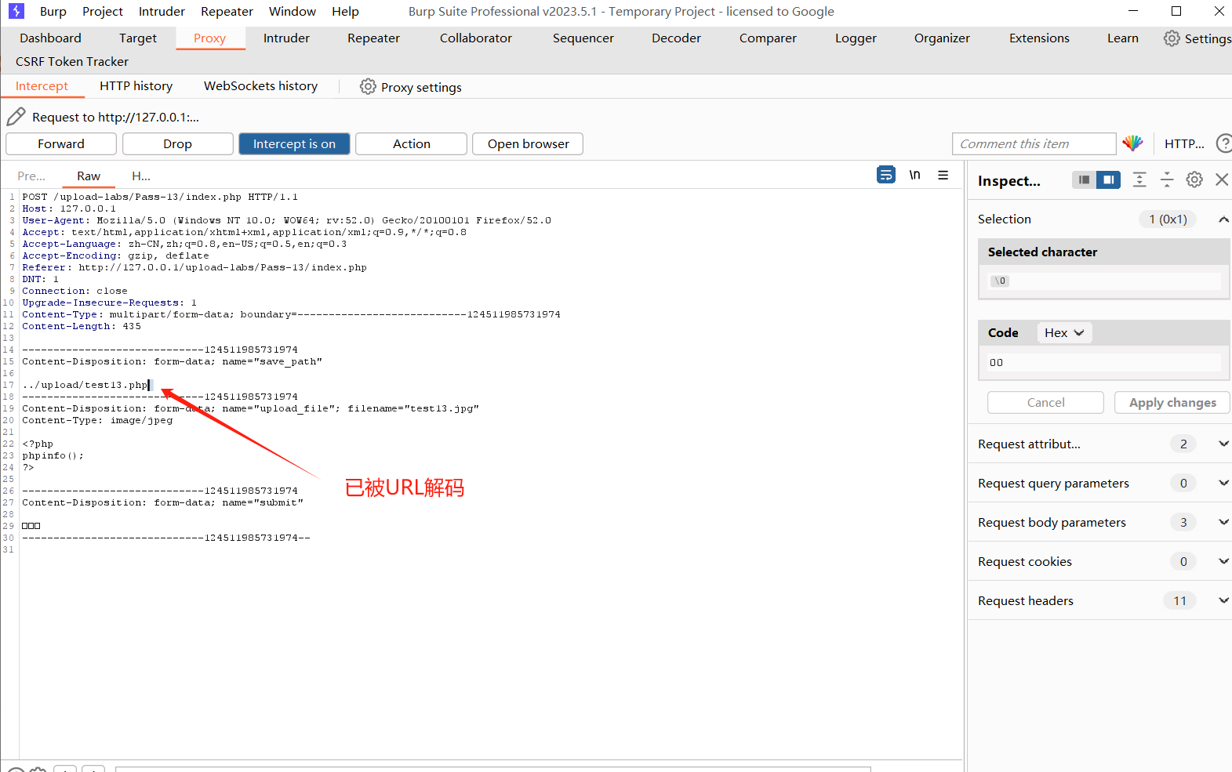Click the filename="test13.jpg" header line

point(250,408)
